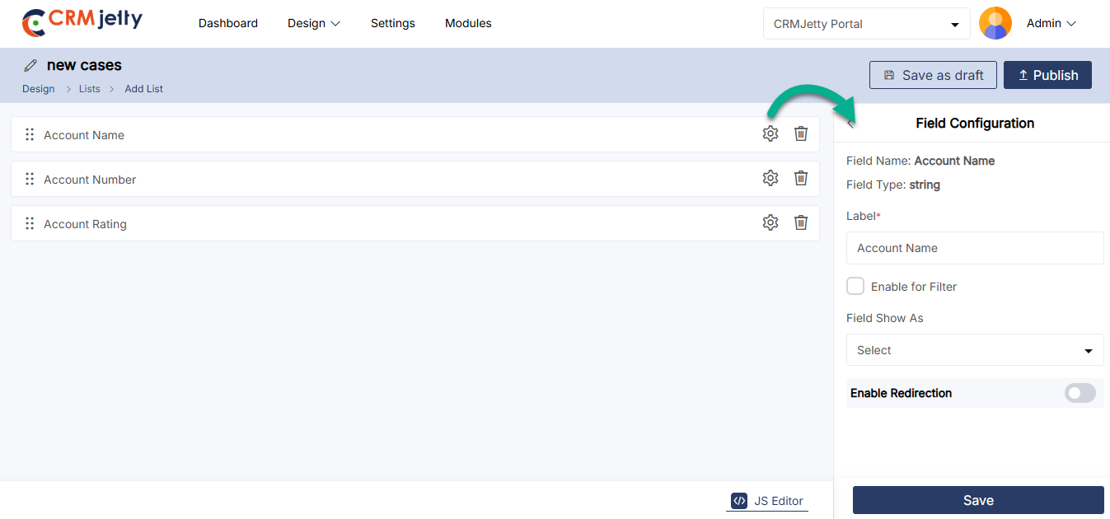The height and width of the screenshot is (519, 1110).
Task: Click the Save as draft button
Action: (x=933, y=75)
